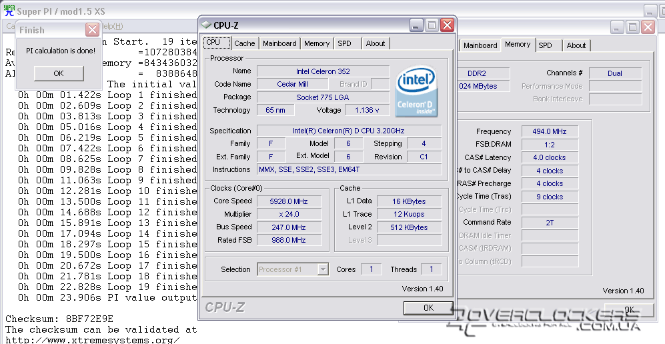Minimize the front CPU-Z window
The width and height of the screenshot is (665, 344).
point(416,25)
